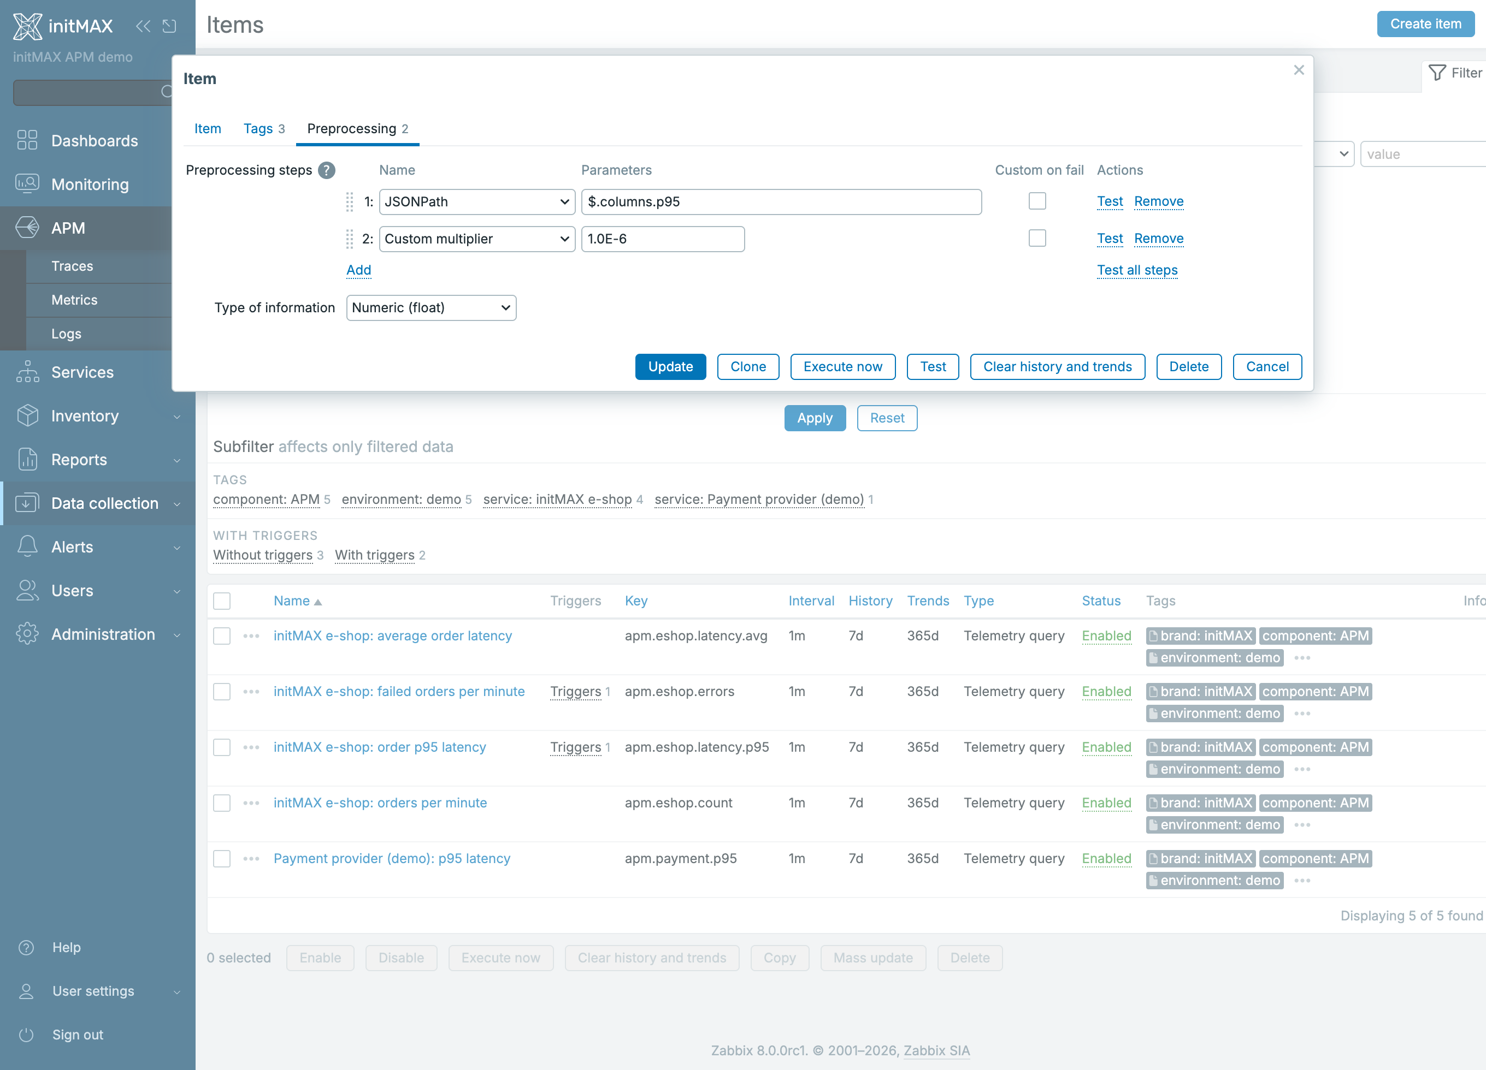
Task: Click the initMAX logo icon
Action: pos(27,26)
